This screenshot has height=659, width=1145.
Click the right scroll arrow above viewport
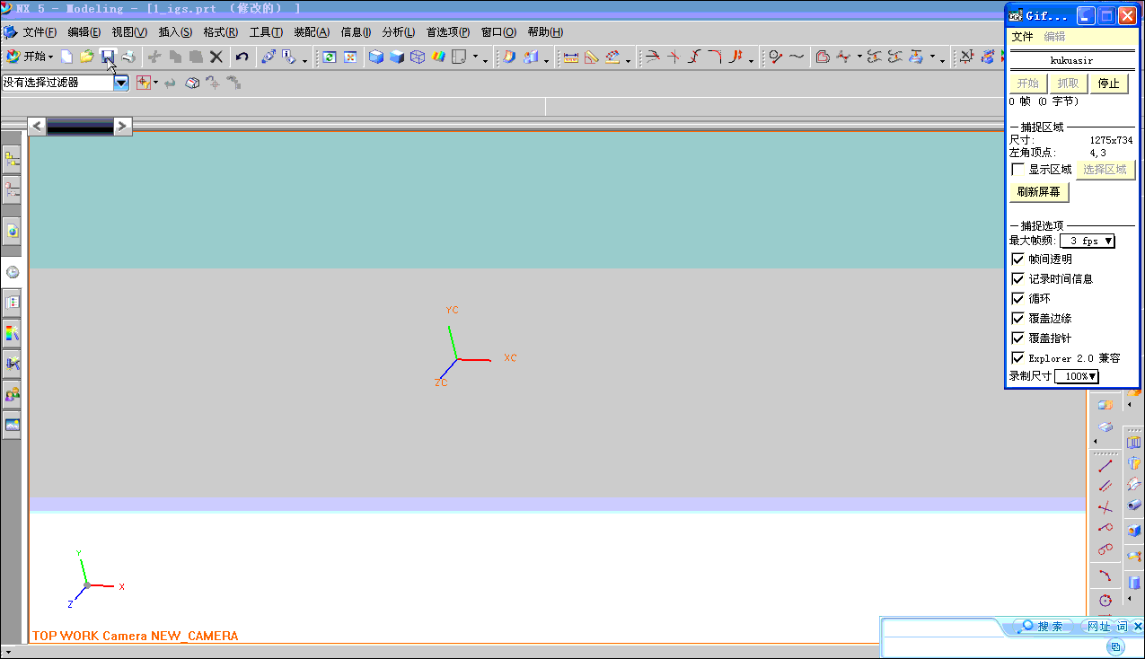point(123,126)
